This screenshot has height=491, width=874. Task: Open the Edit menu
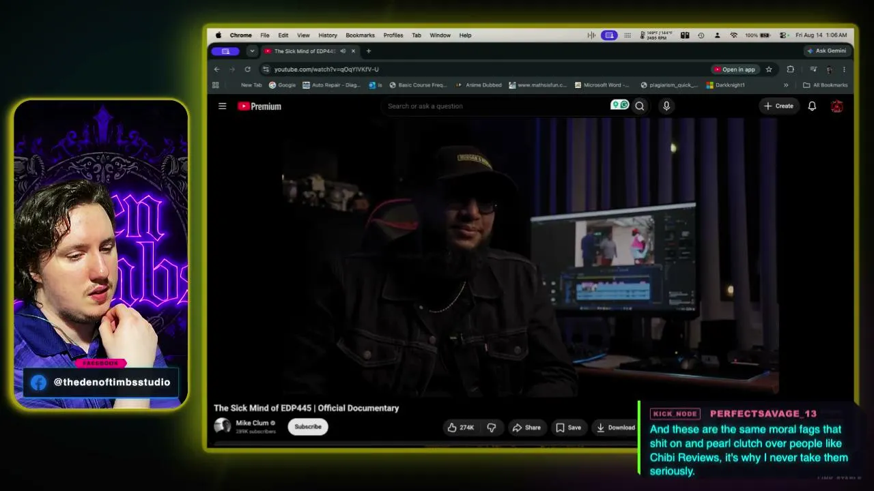pyautogui.click(x=283, y=35)
